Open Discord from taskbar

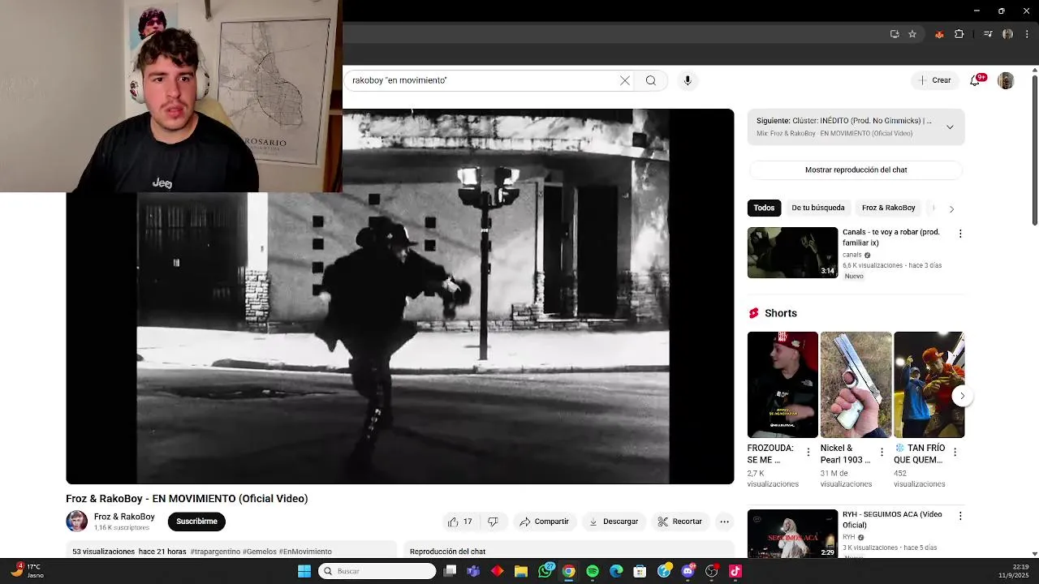[688, 571]
